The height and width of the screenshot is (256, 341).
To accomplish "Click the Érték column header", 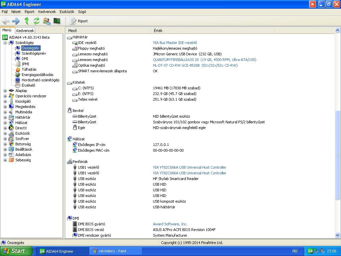I will point(213,31).
